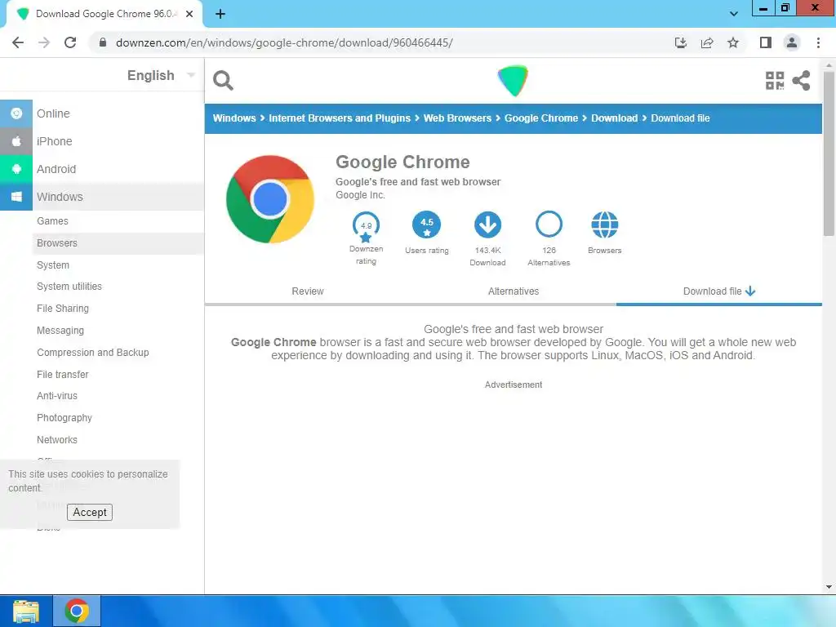The width and height of the screenshot is (836, 627).
Task: Open the Messaging subcategory
Action: tap(60, 331)
